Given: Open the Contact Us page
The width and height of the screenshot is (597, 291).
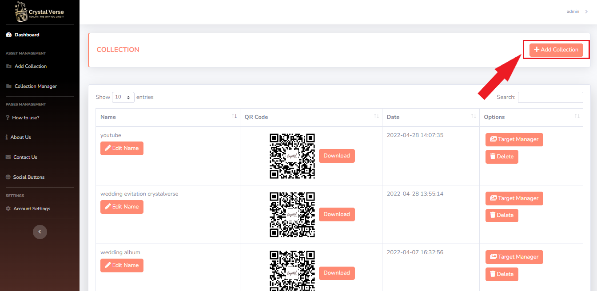Looking at the screenshot, I should tap(25, 157).
